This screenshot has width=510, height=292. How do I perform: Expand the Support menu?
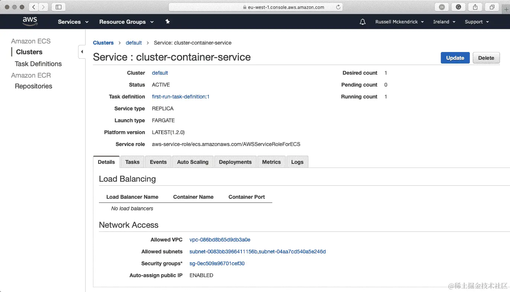coord(477,22)
